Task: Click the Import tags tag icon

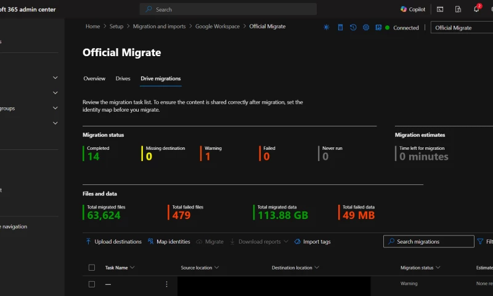Action: point(297,242)
